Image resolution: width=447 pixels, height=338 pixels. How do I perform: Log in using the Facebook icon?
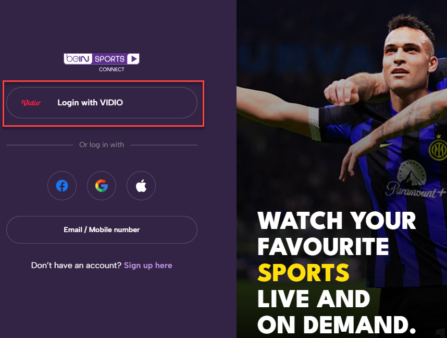click(x=62, y=186)
